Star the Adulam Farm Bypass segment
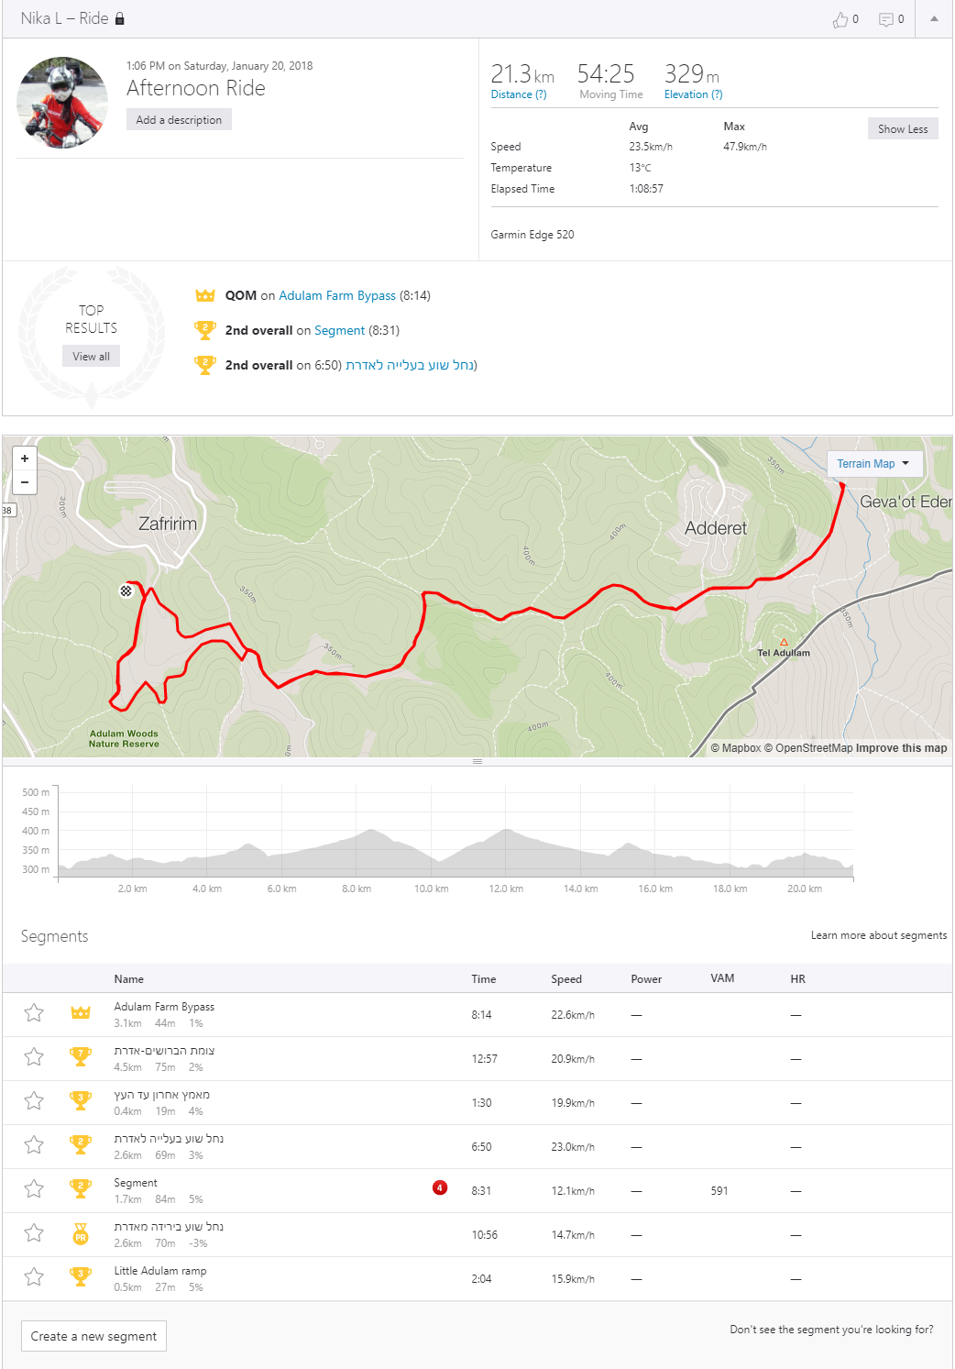This screenshot has width=955, height=1369. (x=34, y=1013)
